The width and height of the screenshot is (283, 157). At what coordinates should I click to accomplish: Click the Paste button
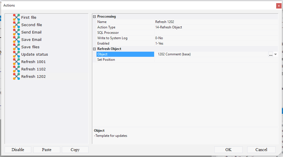click(47, 150)
